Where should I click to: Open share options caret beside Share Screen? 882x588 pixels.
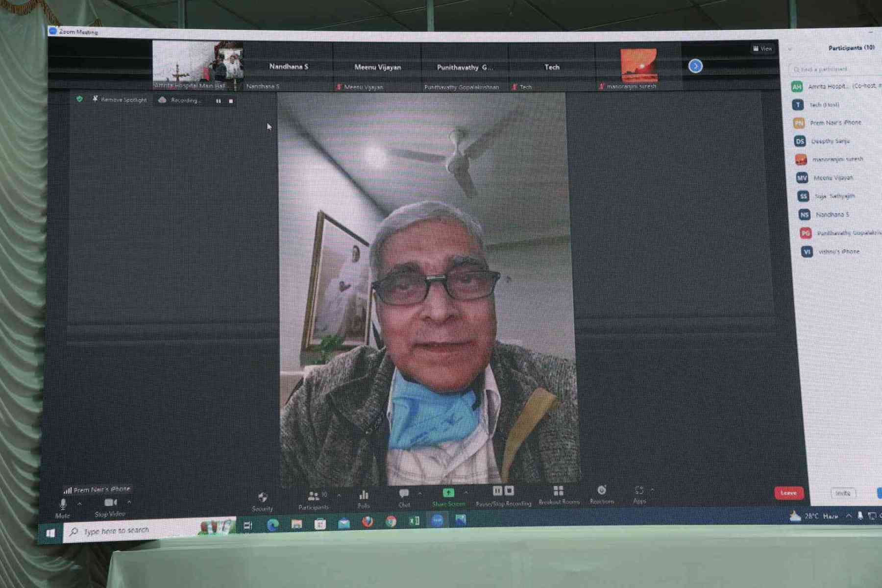tap(465, 492)
